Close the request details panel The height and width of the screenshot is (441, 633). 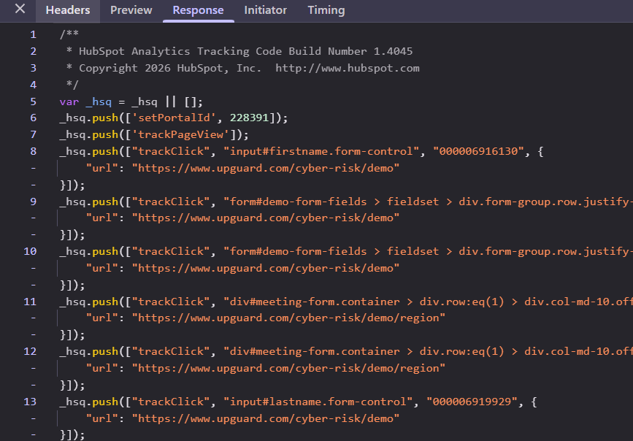pyautogui.click(x=18, y=10)
